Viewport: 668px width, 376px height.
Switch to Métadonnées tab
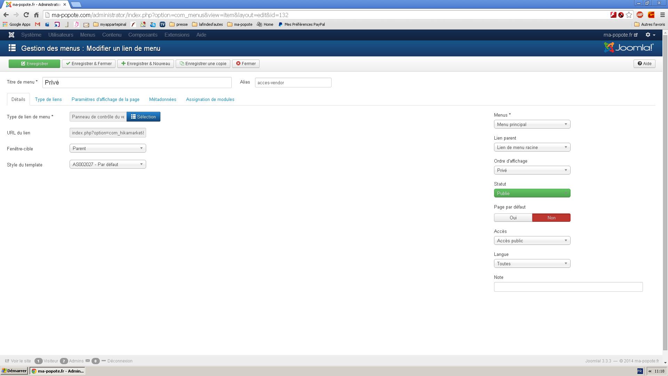pyautogui.click(x=162, y=100)
